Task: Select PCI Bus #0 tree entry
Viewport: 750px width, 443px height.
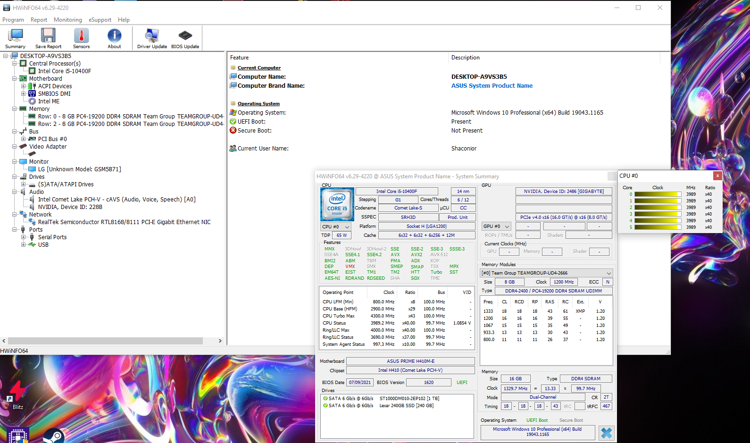Action: click(52, 139)
